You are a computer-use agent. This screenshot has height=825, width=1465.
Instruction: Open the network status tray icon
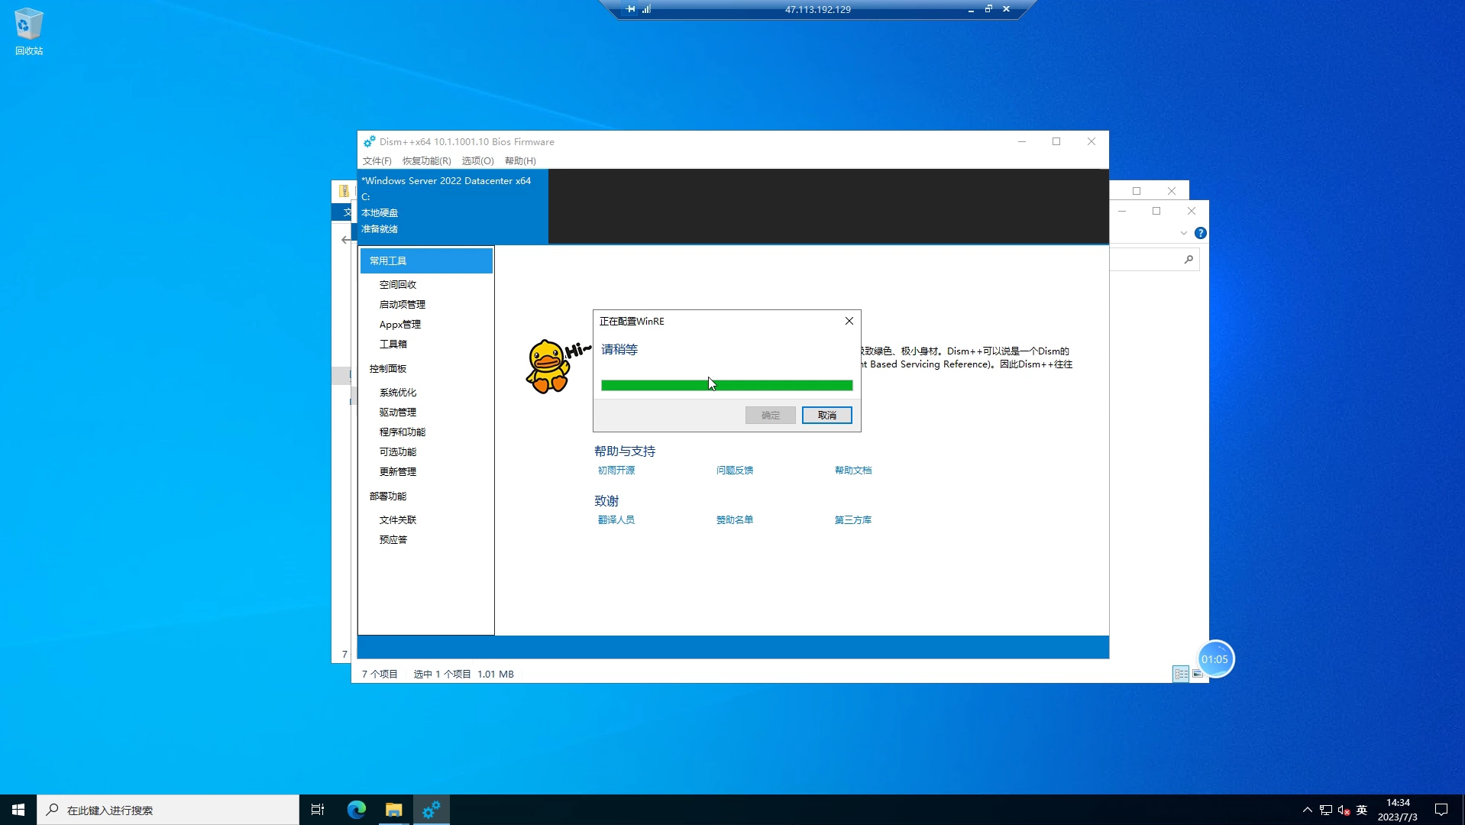coord(1326,810)
